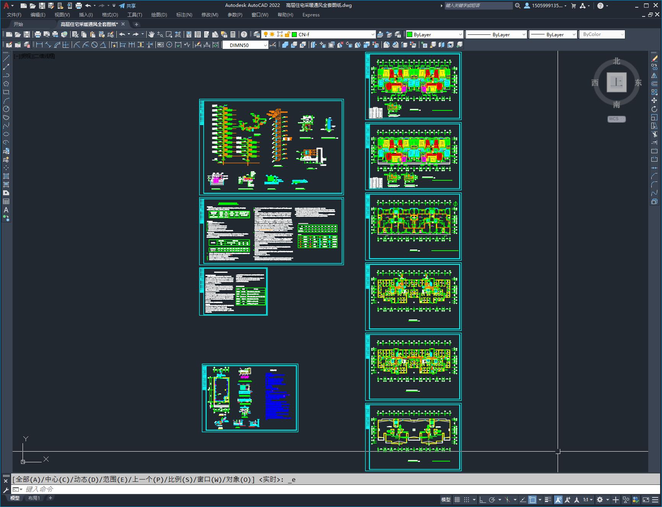This screenshot has width=662, height=507.
Task: Toggle the layer lock icon for CN-f
Action: coord(287,34)
